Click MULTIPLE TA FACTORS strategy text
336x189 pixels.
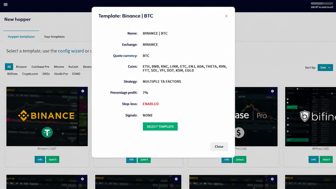pos(162,82)
